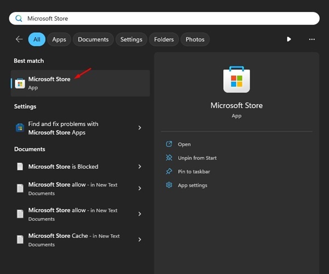Viewport: 329px width, 274px height.
Task: Choose the Folders filter tab
Action: tap(163, 39)
